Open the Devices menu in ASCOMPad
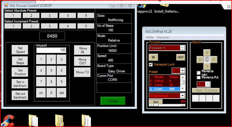Image resolution: width=232 pixels, height=127 pixels. coord(163,37)
